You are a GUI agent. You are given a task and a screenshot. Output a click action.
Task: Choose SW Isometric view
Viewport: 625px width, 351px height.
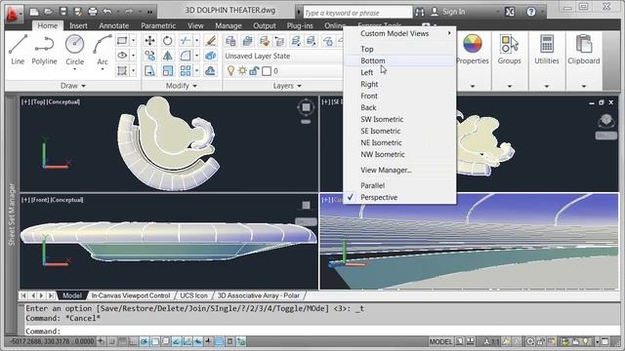point(399,119)
